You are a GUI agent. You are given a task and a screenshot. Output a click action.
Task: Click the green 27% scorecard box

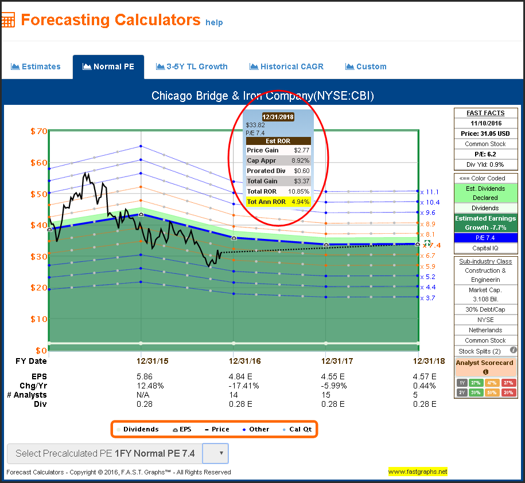point(476,383)
